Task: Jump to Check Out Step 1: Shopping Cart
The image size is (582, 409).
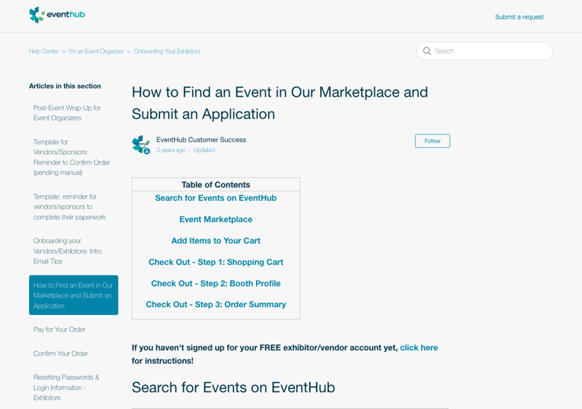Action: click(x=215, y=262)
